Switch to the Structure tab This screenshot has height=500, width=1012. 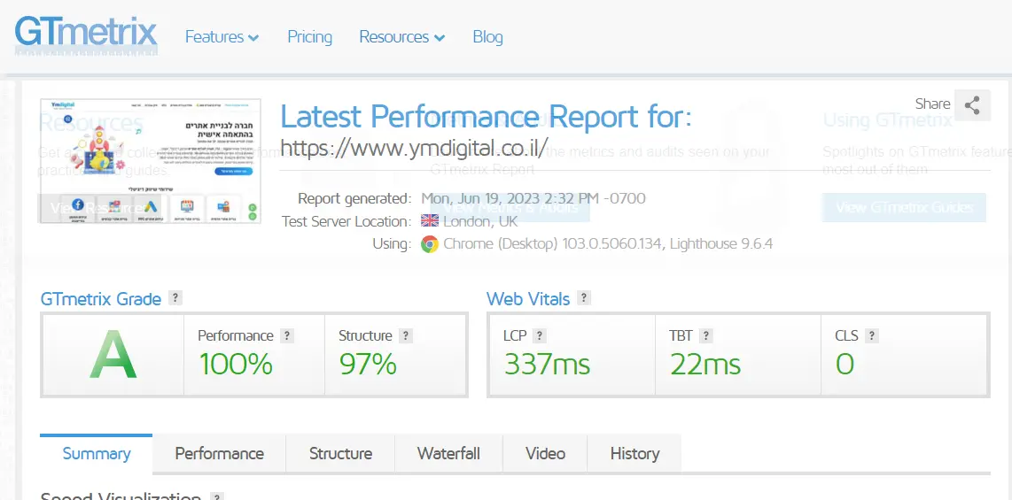[340, 454]
